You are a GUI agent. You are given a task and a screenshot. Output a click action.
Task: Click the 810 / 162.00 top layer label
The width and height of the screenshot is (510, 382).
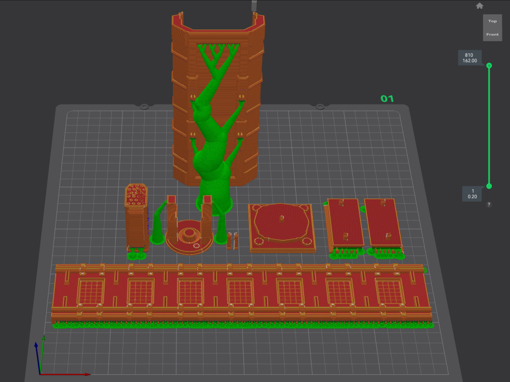coord(470,58)
